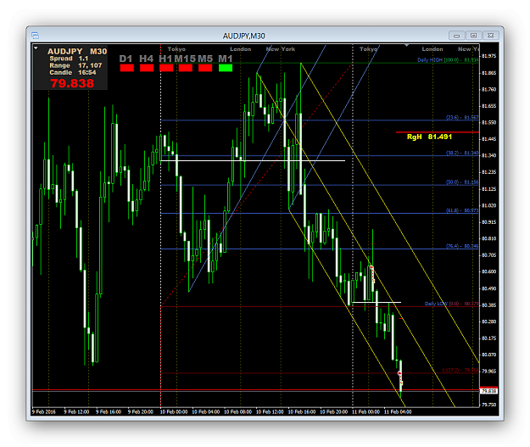The height and width of the screenshot is (447, 530).
Task: Click the first London session label
Action: coord(241,49)
